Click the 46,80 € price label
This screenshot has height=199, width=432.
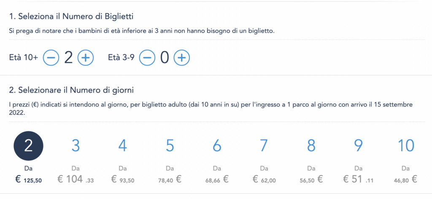405,180
